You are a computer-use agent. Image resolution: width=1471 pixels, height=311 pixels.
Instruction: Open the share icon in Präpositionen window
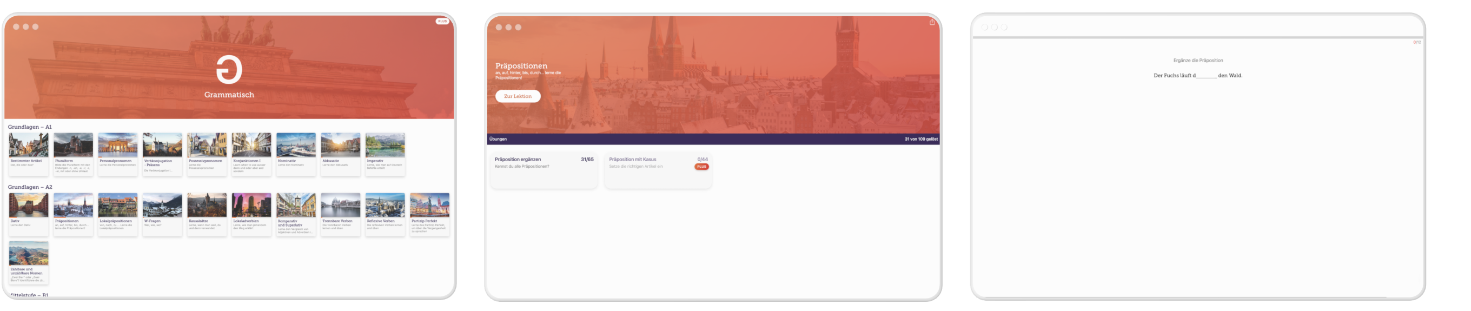pos(932,22)
